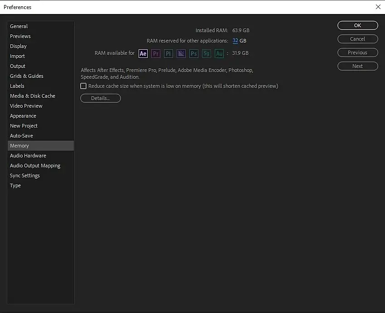Select Type preferences category
The width and height of the screenshot is (385, 313).
(41, 185)
